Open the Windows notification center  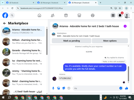[130, 98]
